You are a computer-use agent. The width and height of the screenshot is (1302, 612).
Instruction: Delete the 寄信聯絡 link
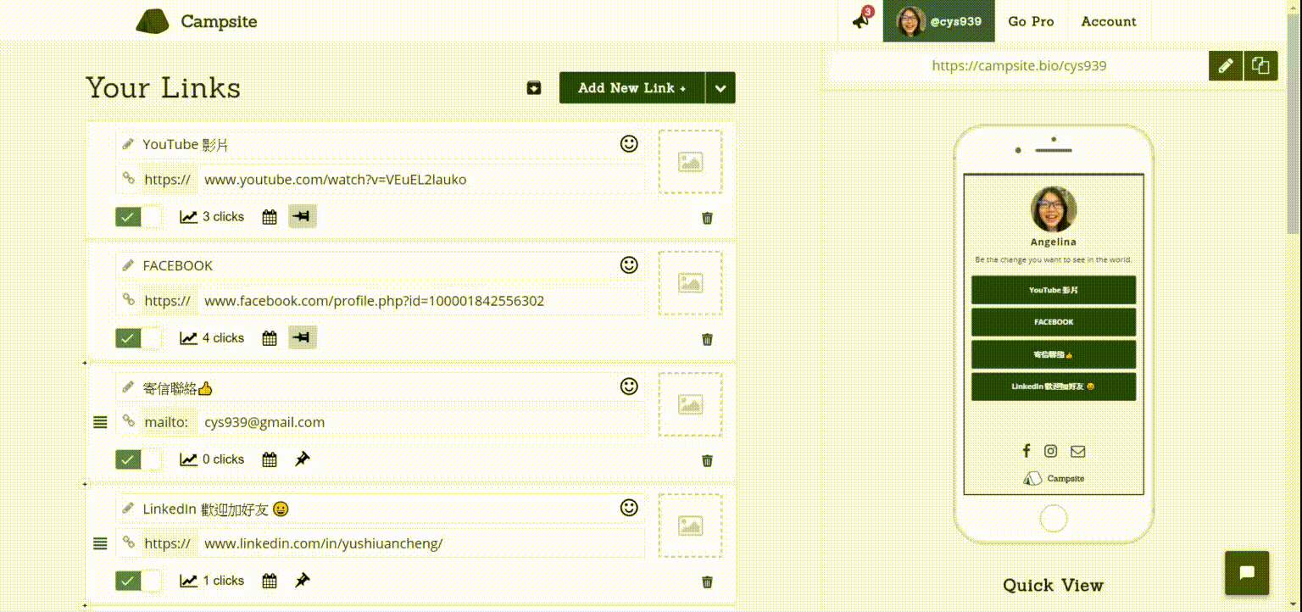pos(707,460)
